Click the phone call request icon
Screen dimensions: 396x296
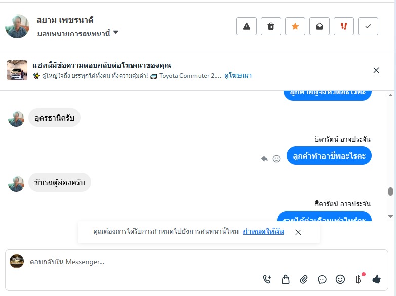267,279
